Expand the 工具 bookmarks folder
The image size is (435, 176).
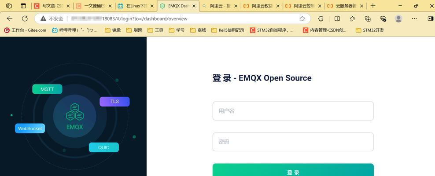tap(155, 30)
